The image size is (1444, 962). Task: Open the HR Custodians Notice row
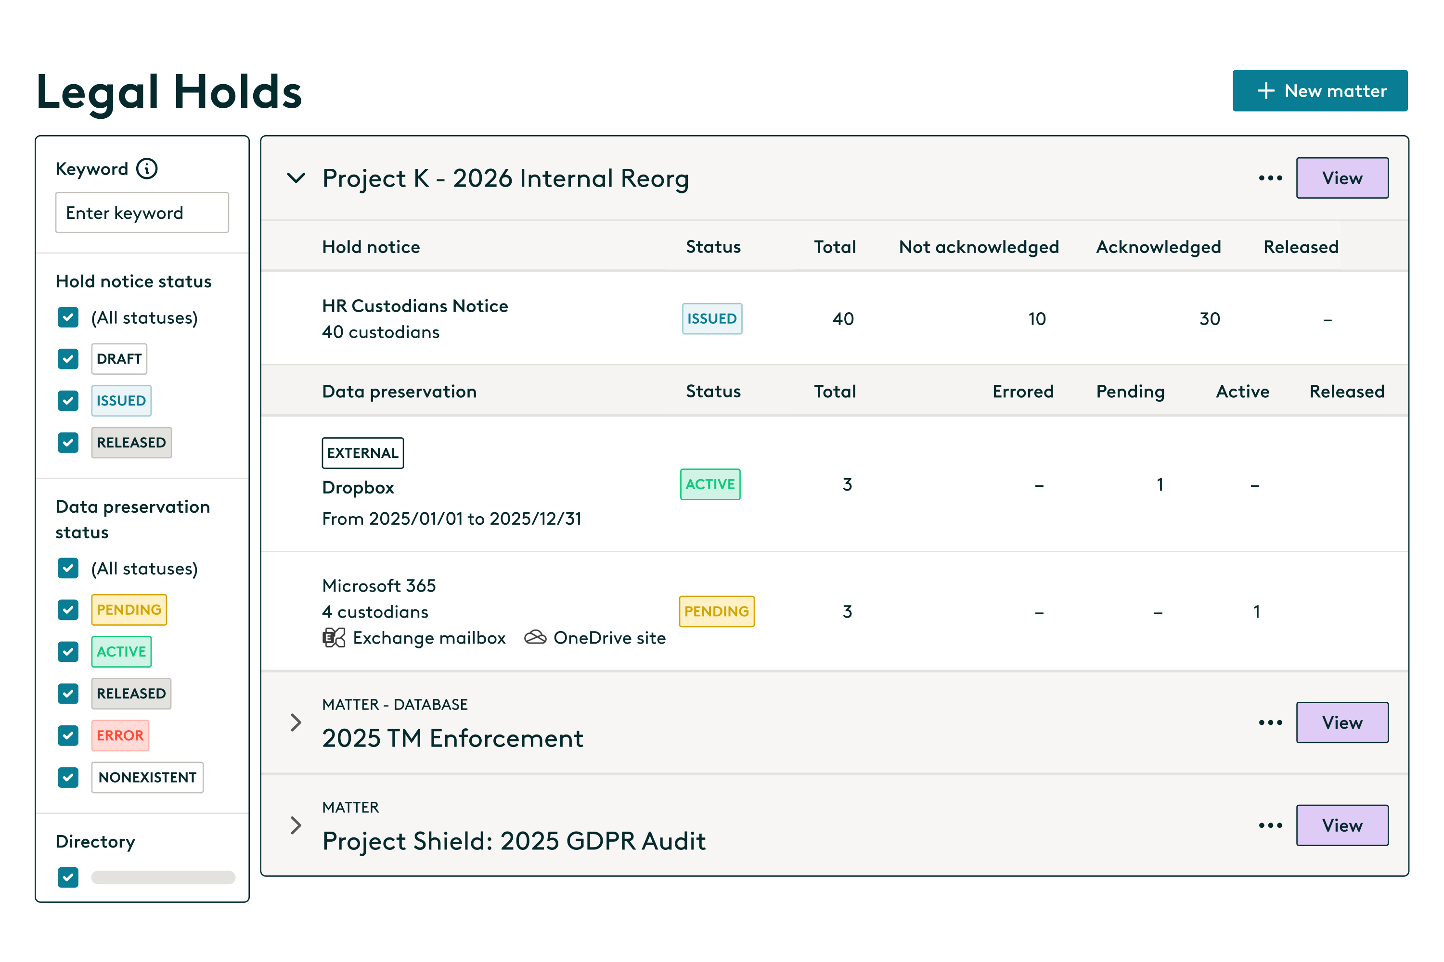[414, 305]
